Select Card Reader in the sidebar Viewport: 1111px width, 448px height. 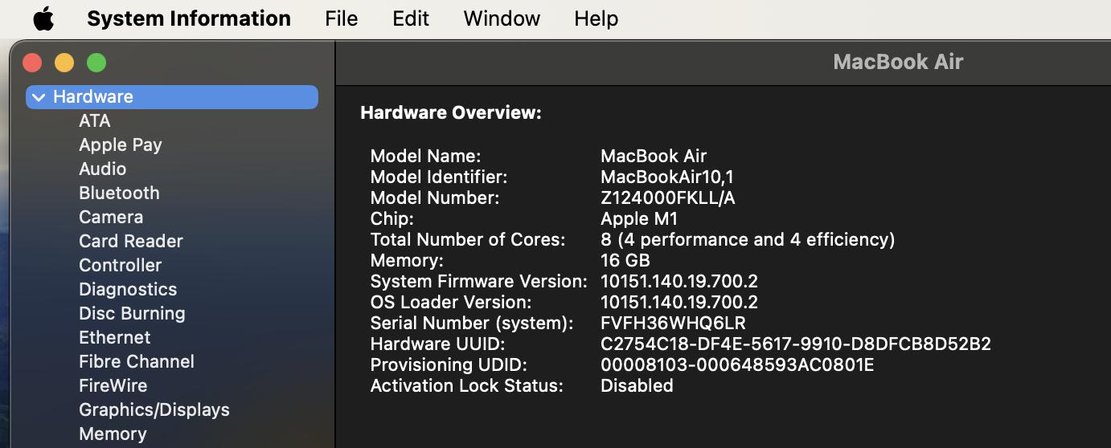click(131, 241)
